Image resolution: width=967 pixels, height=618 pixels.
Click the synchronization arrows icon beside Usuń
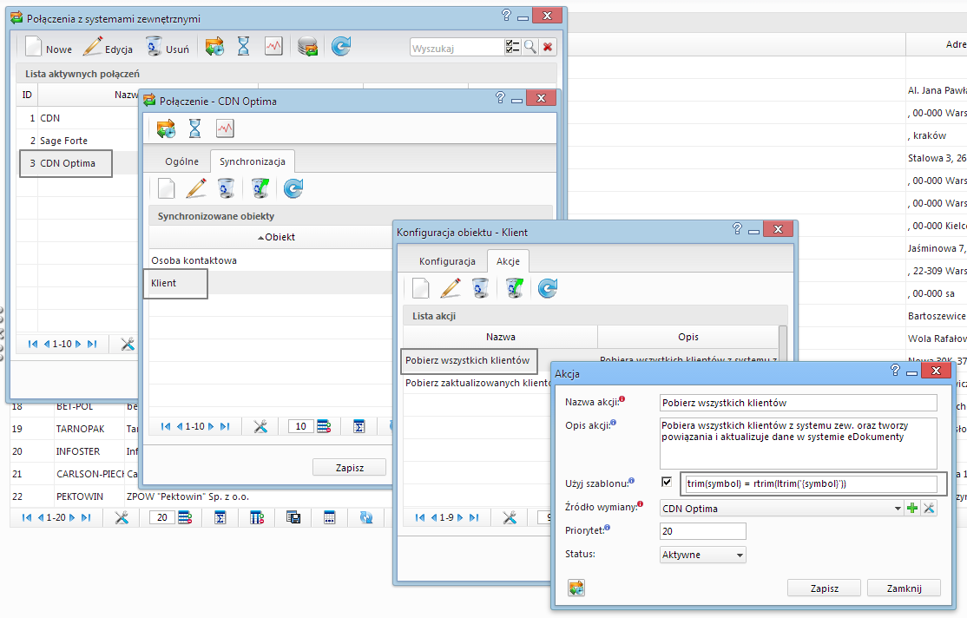[x=214, y=47]
